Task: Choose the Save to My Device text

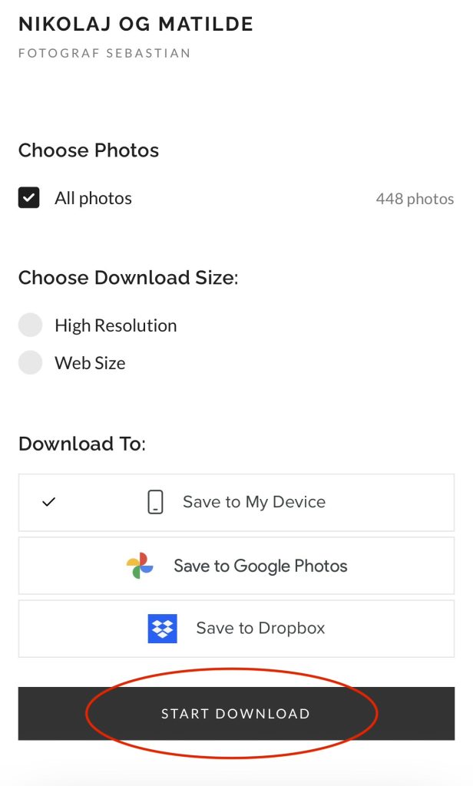Action: [x=254, y=502]
